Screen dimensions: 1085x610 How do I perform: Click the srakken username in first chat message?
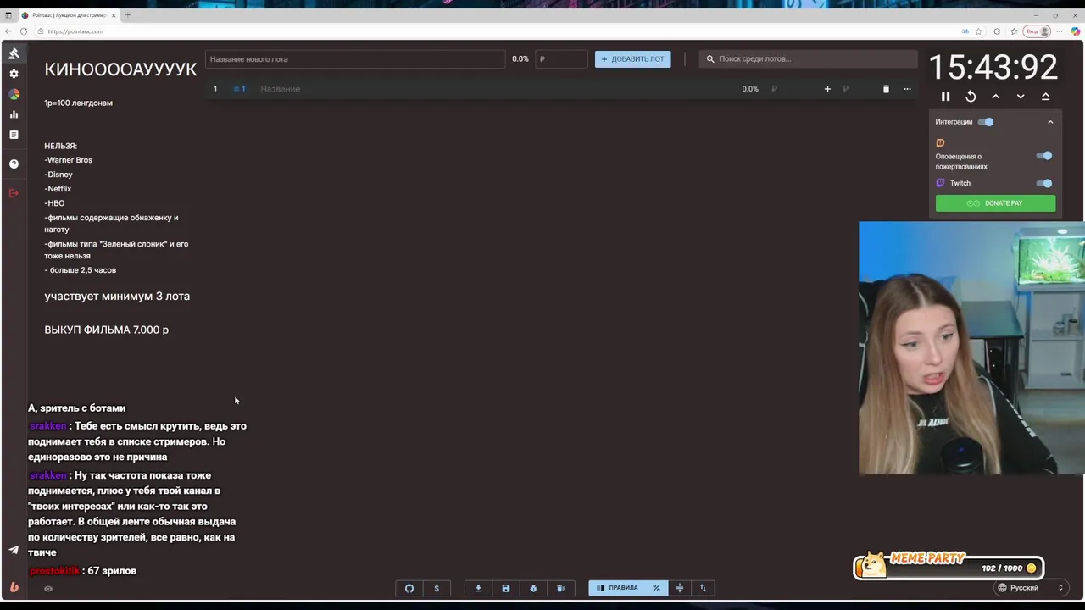pyautogui.click(x=47, y=426)
